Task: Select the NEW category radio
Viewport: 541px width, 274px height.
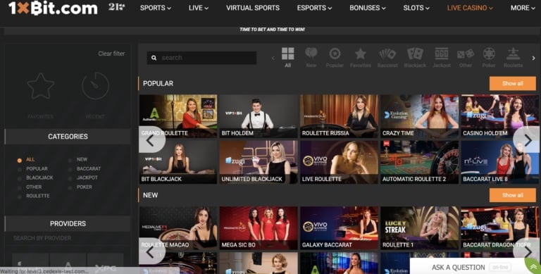Action: 70,160
